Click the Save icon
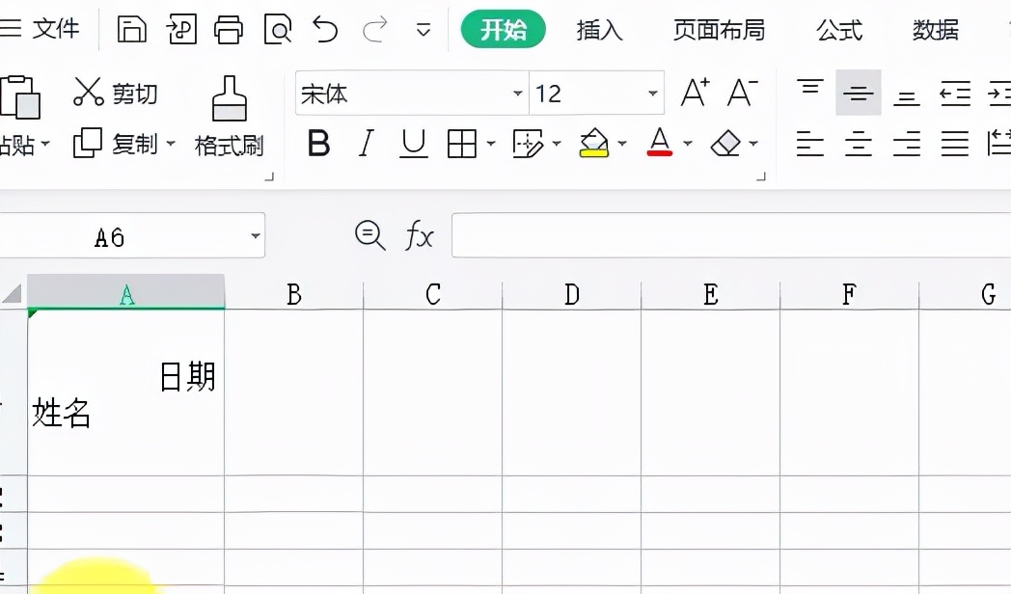 click(x=132, y=29)
